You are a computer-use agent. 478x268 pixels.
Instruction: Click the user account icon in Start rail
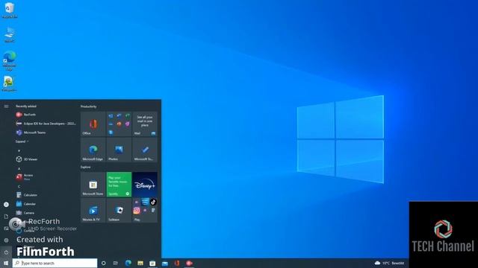click(x=6, y=205)
